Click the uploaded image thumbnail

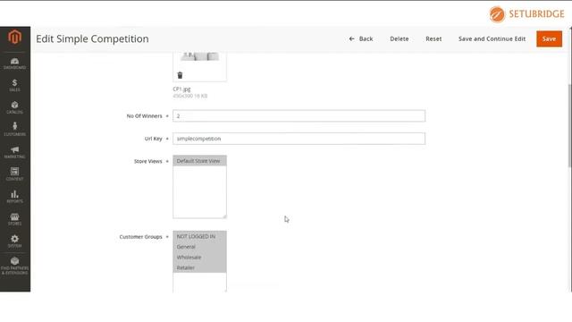coord(199,56)
